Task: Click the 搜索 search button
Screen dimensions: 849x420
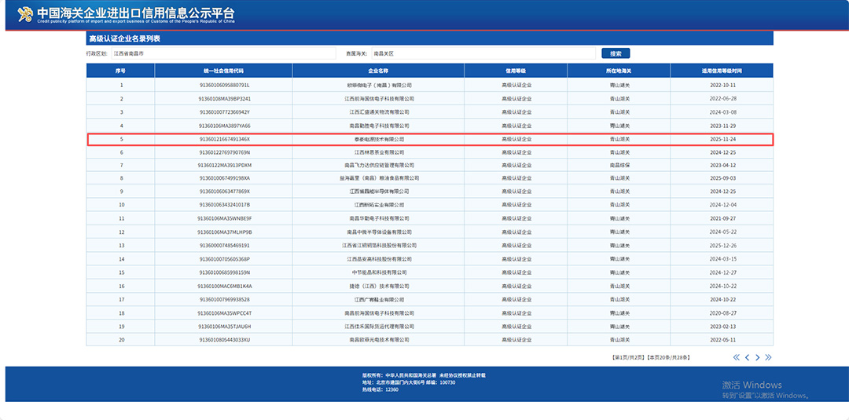Action: (616, 53)
